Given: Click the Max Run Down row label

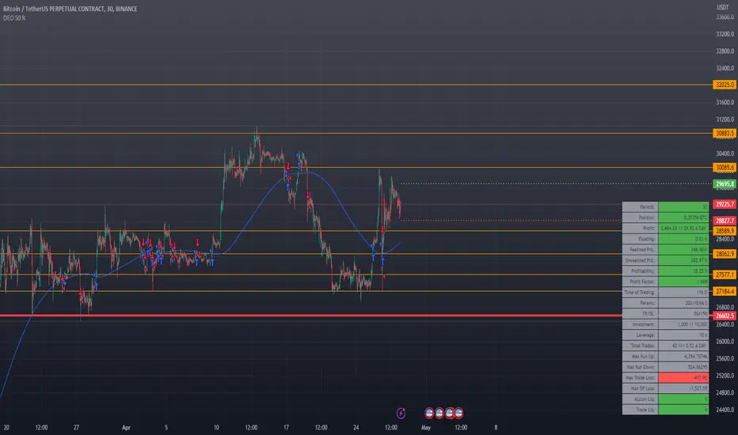Looking at the screenshot, I should pos(640,367).
